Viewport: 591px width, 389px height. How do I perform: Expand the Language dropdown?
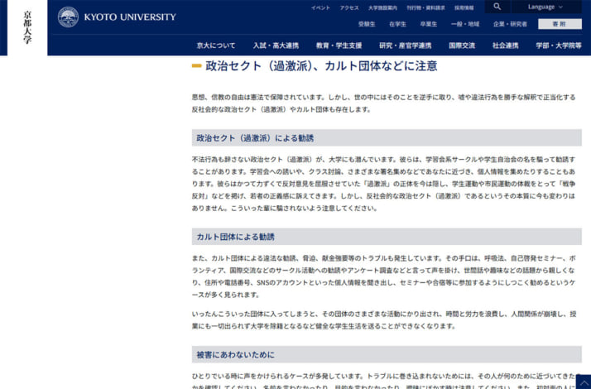tap(545, 7)
